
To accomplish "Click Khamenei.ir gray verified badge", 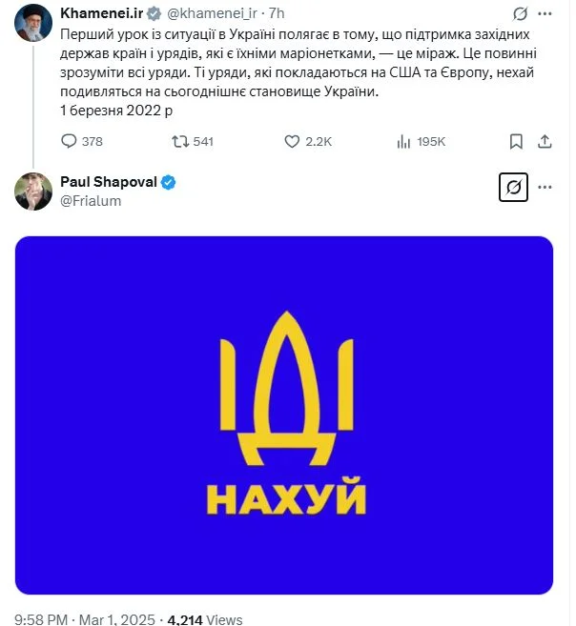I will pos(154,14).
